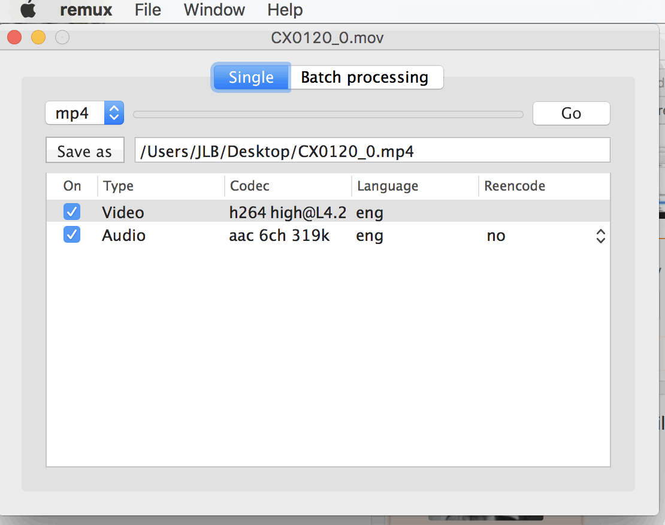
Task: Open the File menu
Action: pos(147,10)
